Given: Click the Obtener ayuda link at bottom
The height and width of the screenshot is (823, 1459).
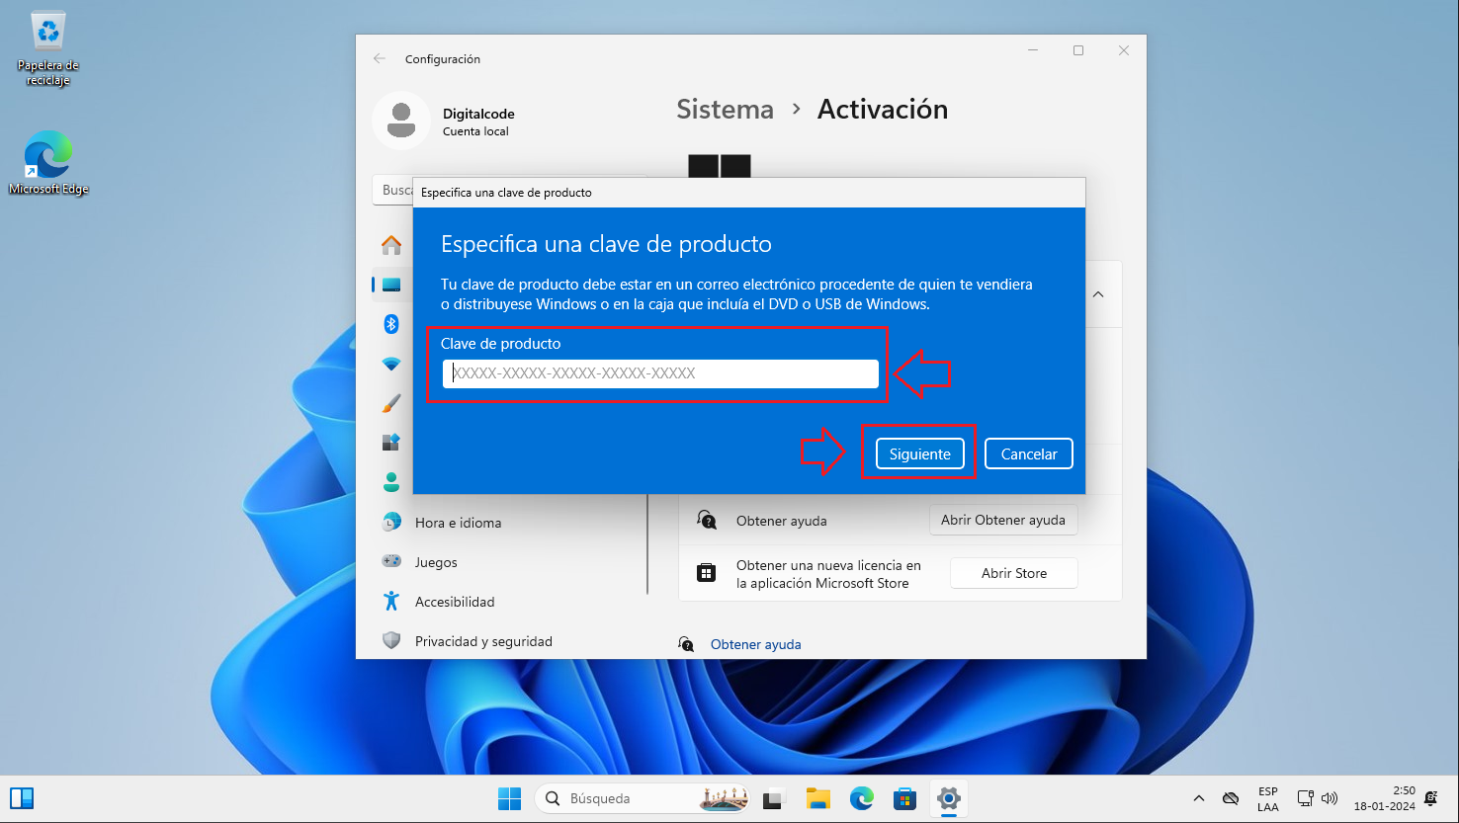Looking at the screenshot, I should tap(756, 644).
